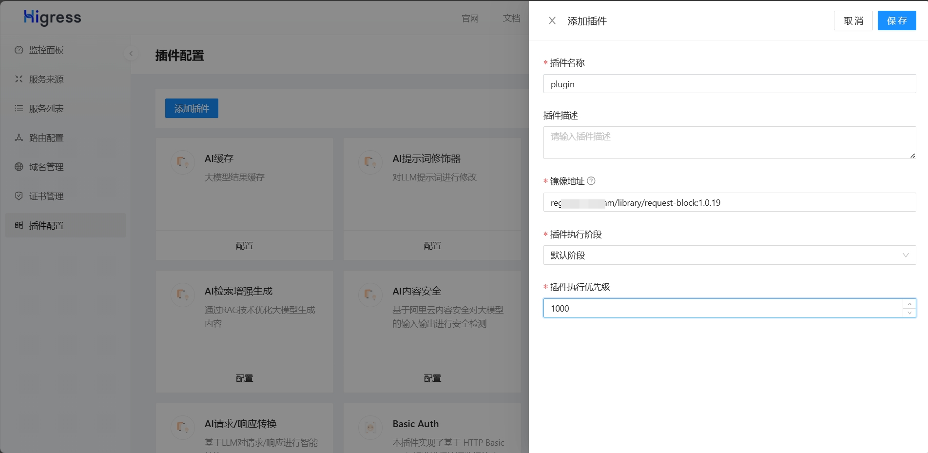Open the 插件执行阶段 dropdown
Image resolution: width=928 pixels, height=453 pixels.
coord(730,255)
